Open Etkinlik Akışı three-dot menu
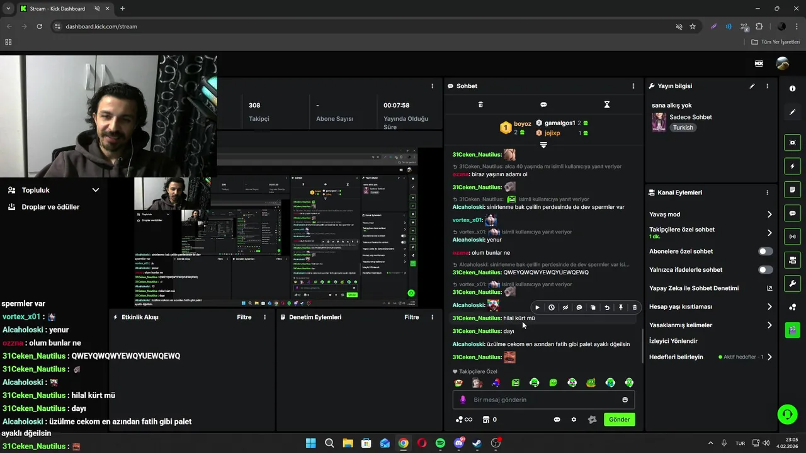 coord(264,317)
